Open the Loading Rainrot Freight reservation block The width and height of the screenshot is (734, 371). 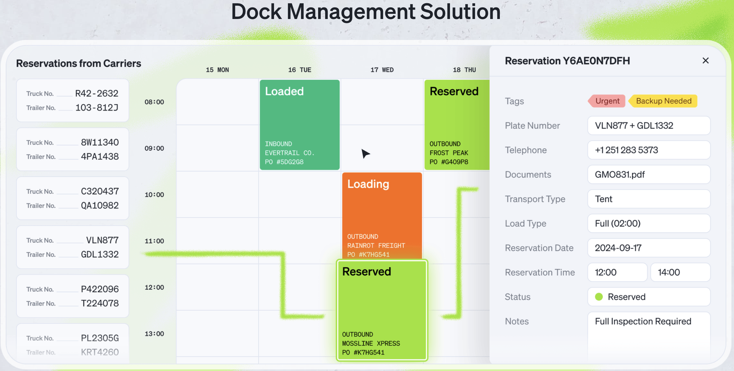tap(382, 214)
